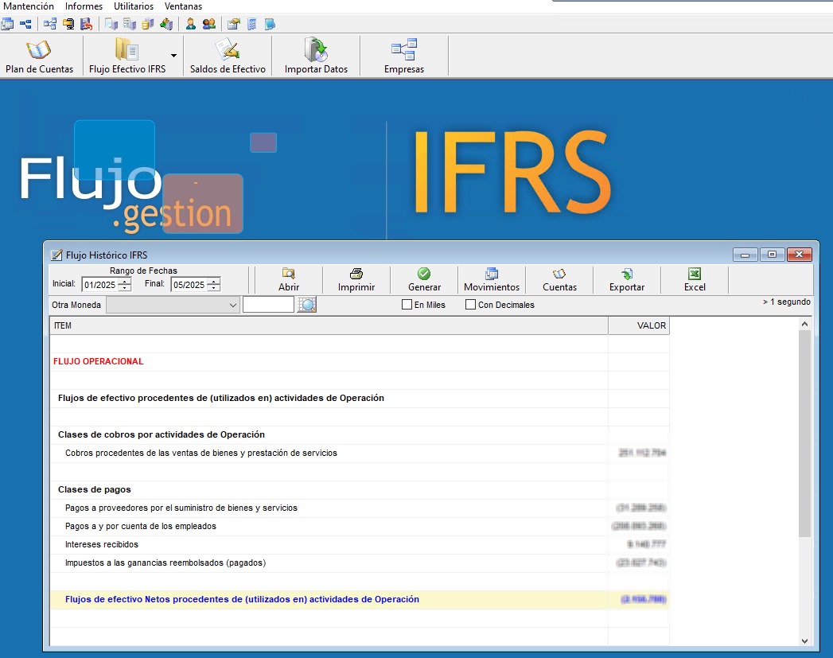Viewport: 833px width, 658px height.
Task: Click the report scrollbar up arrow
Action: (x=804, y=324)
